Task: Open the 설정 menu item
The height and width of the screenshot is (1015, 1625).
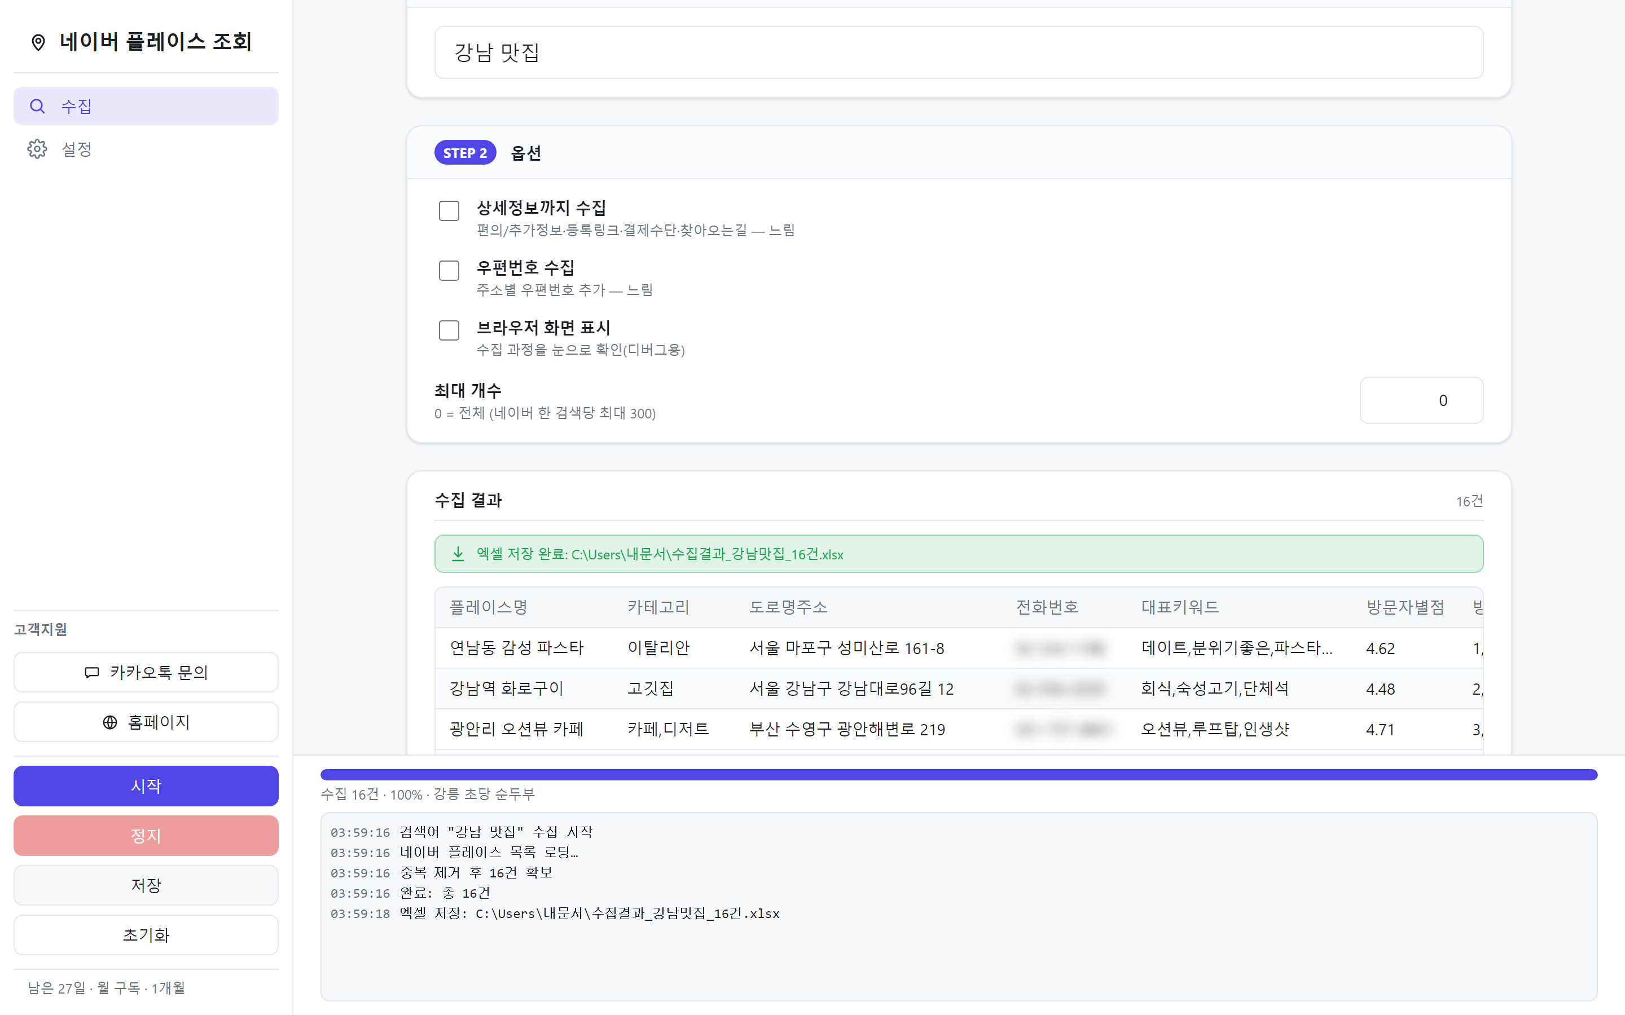Action: tap(146, 149)
